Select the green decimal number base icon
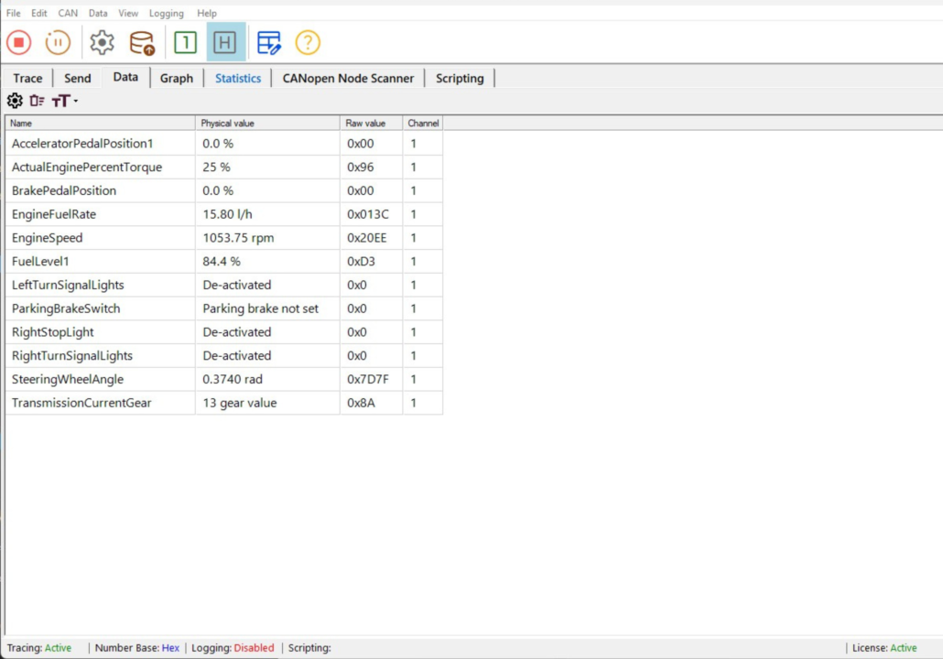The height and width of the screenshot is (659, 943). click(x=185, y=42)
